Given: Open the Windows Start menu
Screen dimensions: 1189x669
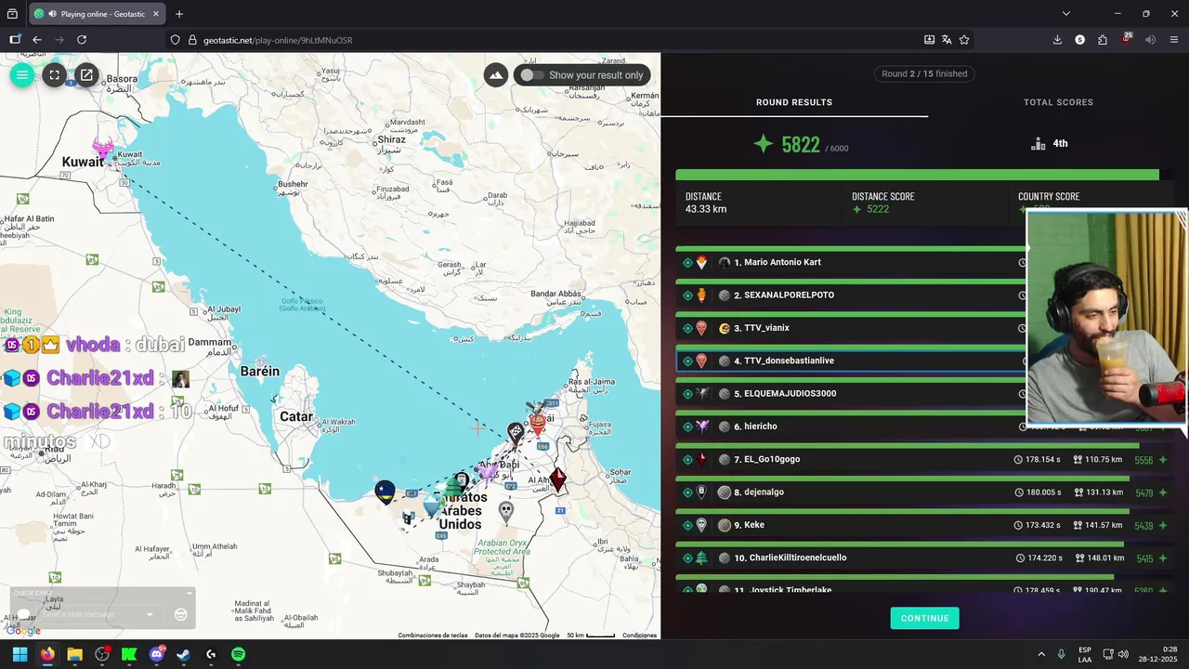Looking at the screenshot, I should pos(20,654).
